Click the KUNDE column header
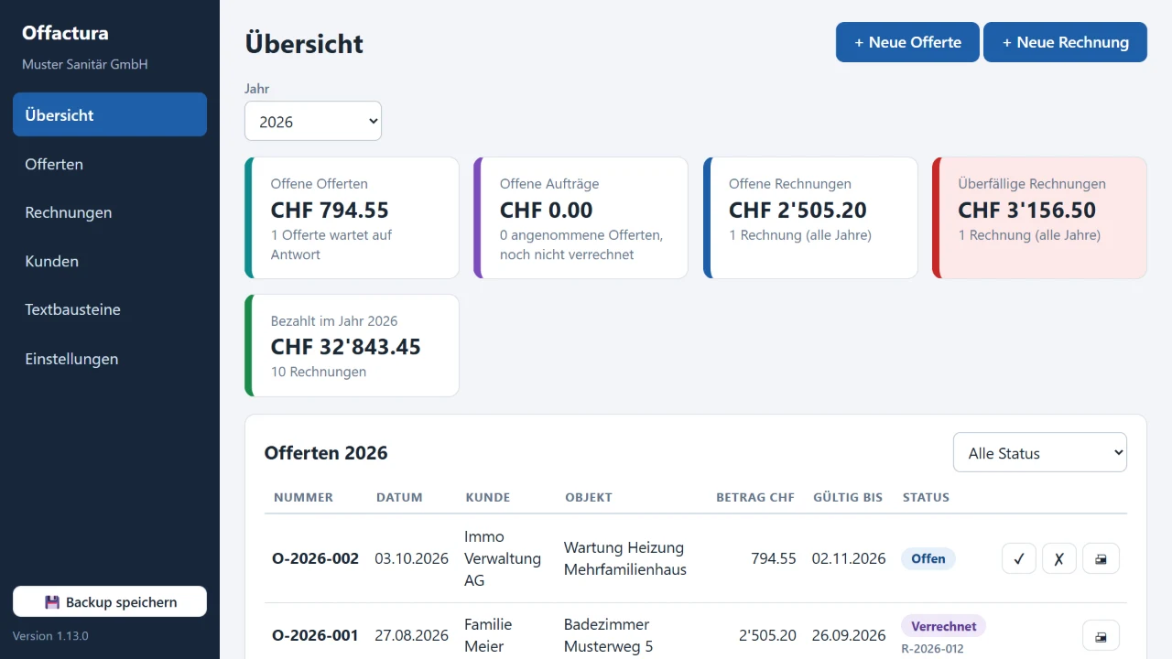 488,497
